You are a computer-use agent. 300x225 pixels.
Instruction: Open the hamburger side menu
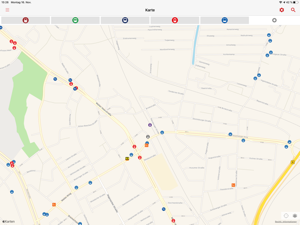(x=7, y=10)
